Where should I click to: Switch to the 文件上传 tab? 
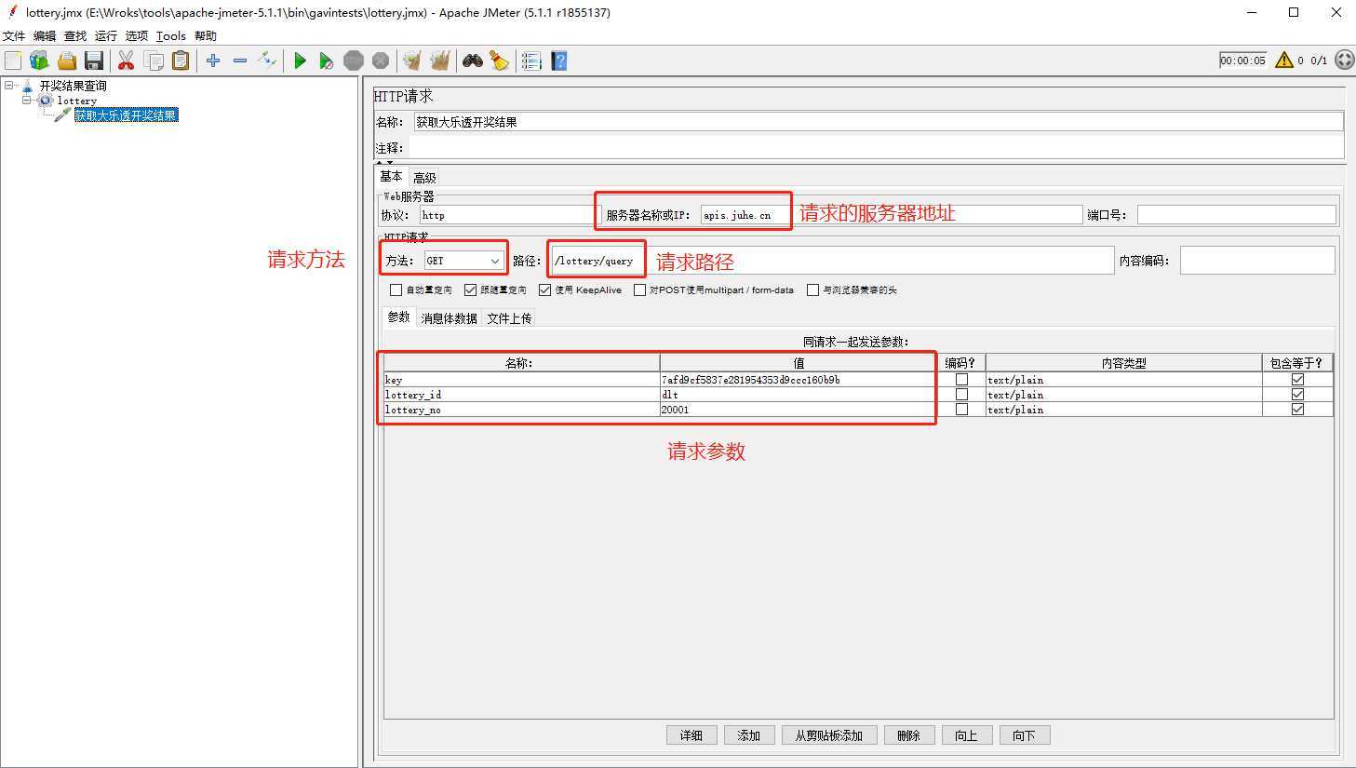pos(510,318)
